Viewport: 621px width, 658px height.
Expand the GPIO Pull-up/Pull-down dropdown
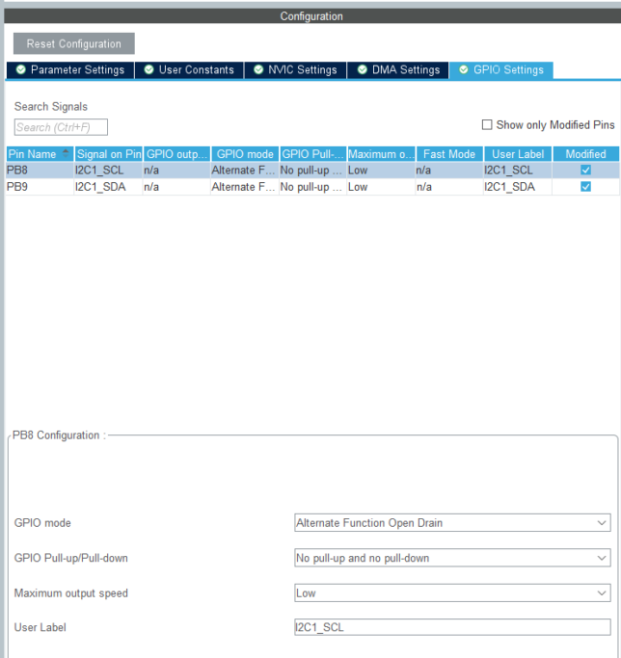pos(451,558)
